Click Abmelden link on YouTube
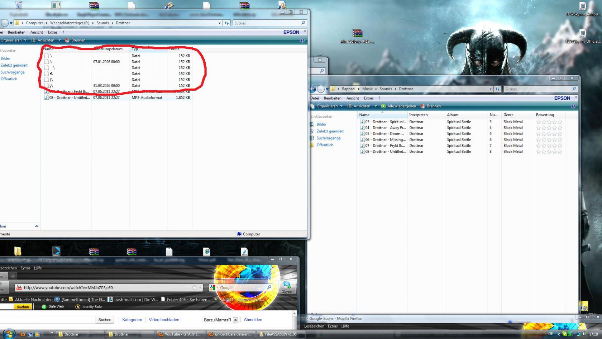 [253, 320]
